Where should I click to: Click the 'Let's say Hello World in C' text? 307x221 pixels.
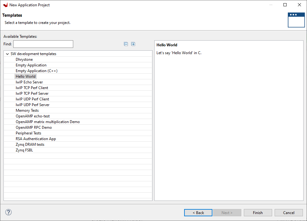pyautogui.click(x=179, y=53)
